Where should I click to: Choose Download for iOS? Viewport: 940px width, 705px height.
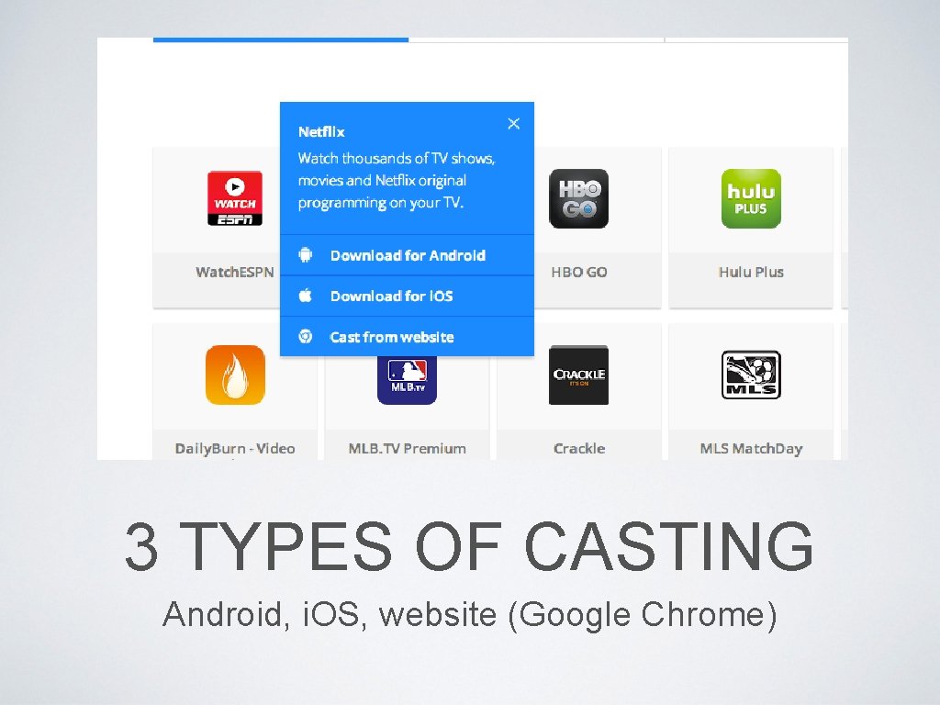click(x=407, y=297)
